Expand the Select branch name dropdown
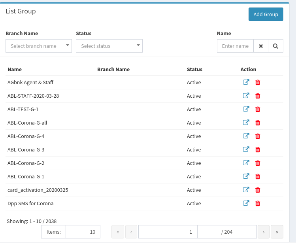 click(39, 46)
